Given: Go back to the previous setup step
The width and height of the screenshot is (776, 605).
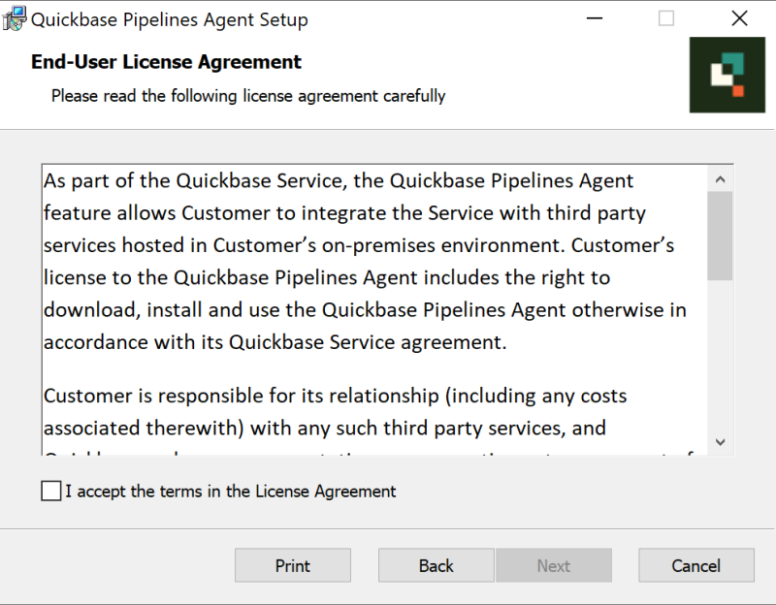Looking at the screenshot, I should point(436,565).
